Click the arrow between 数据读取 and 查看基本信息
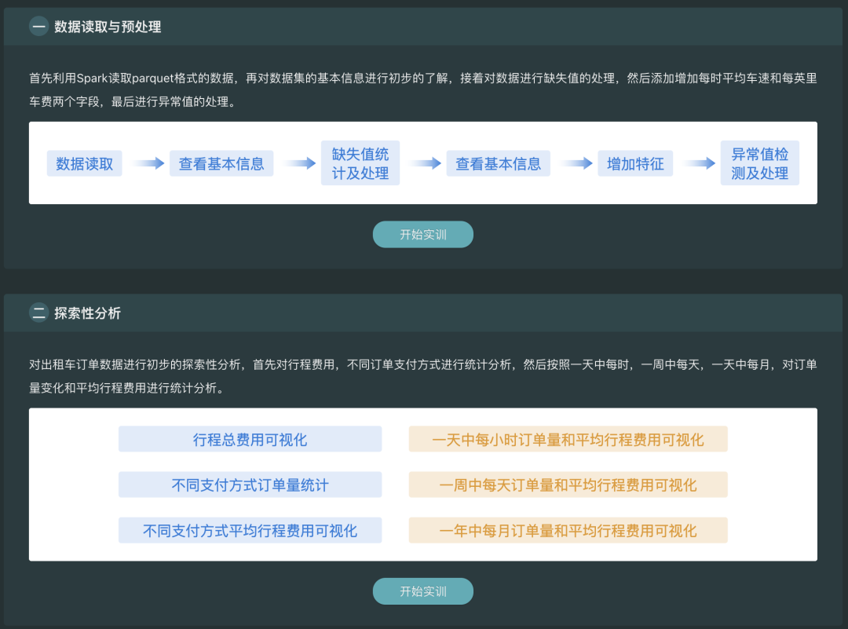 click(148, 163)
